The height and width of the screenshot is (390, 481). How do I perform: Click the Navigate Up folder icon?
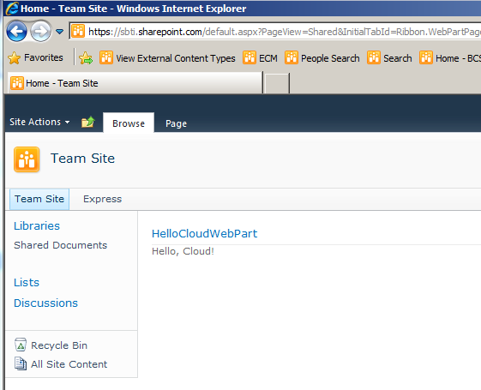[88, 122]
